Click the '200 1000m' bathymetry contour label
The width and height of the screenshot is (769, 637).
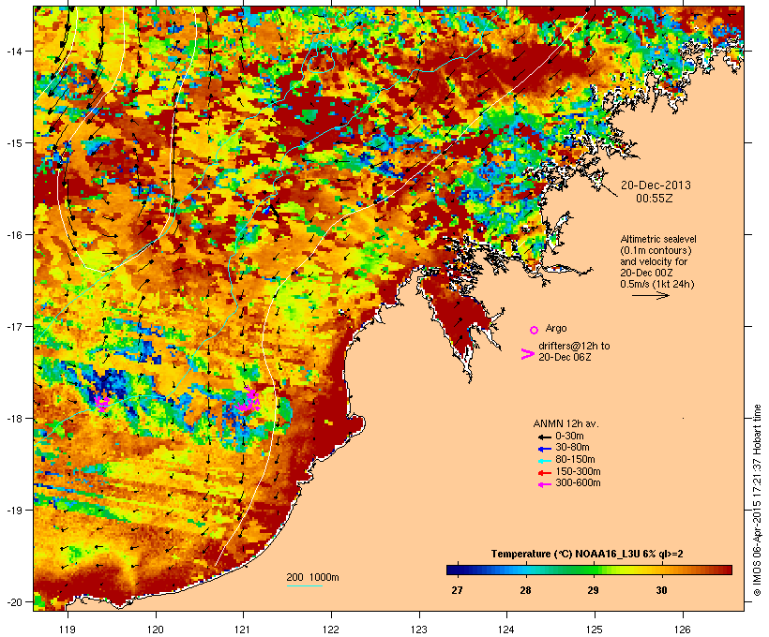pyautogui.click(x=312, y=576)
